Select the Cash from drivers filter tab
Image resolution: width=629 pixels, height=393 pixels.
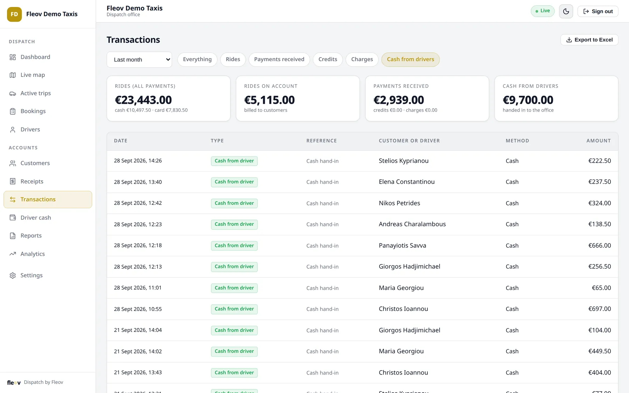click(x=411, y=59)
